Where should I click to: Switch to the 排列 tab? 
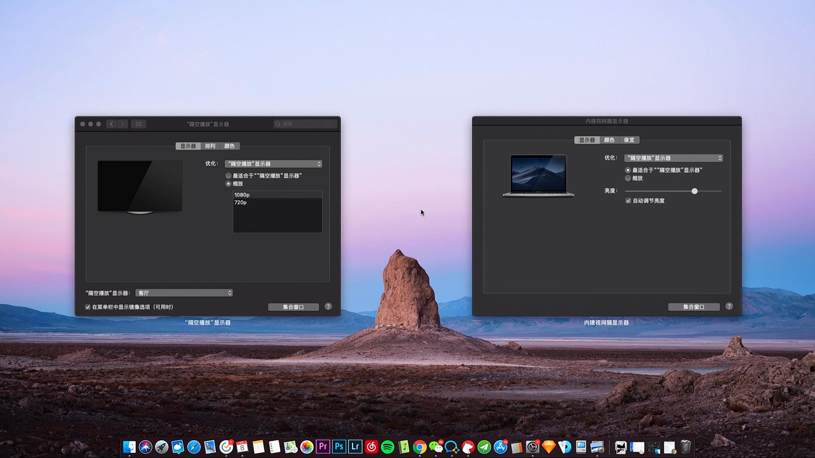click(x=210, y=146)
